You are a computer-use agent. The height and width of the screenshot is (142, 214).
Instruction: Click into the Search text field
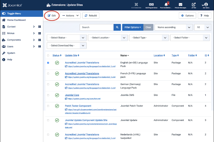(97, 27)
